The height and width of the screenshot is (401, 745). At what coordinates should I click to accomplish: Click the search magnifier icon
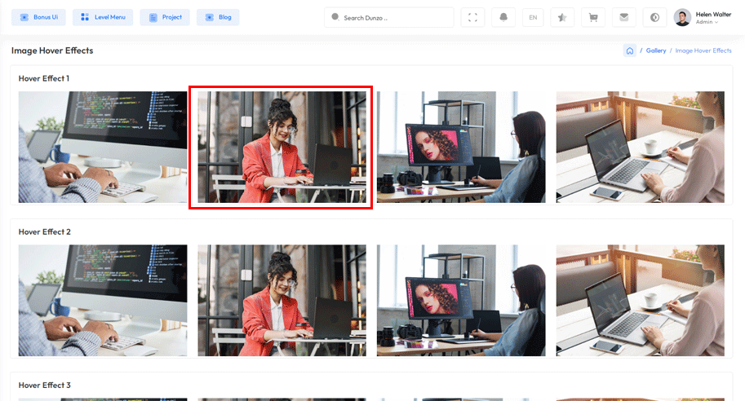tap(335, 17)
